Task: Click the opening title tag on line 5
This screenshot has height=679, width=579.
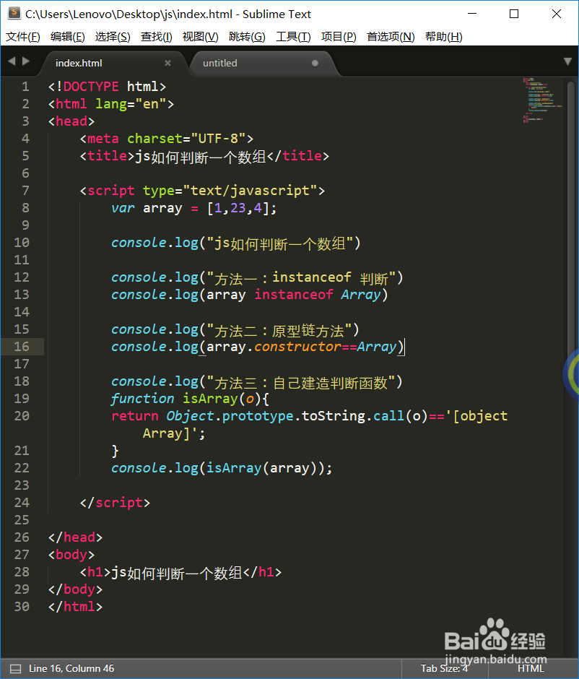Action: [108, 156]
